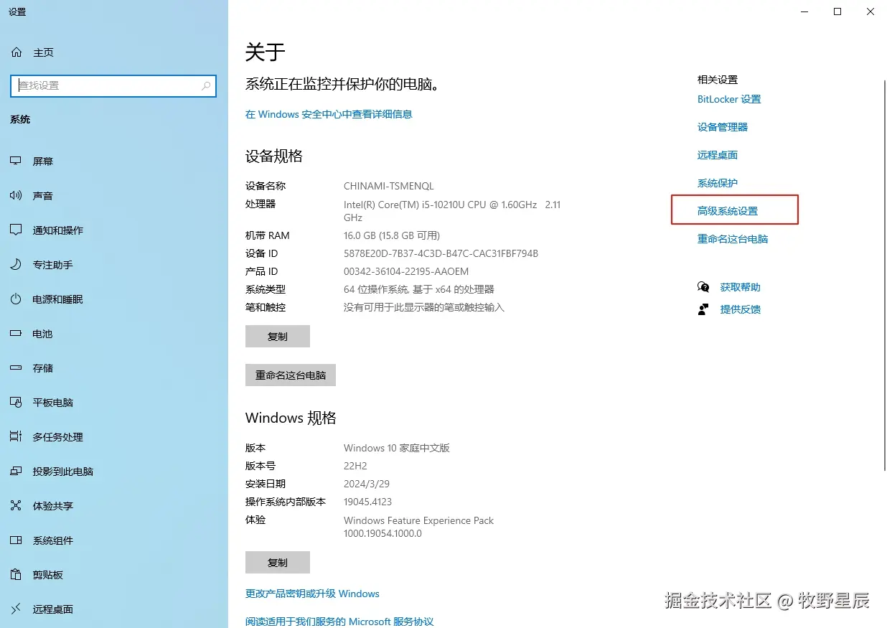Screen dimensions: 887x628
Task: Click the device ID value starting 5878E20D
Action: [x=441, y=253]
